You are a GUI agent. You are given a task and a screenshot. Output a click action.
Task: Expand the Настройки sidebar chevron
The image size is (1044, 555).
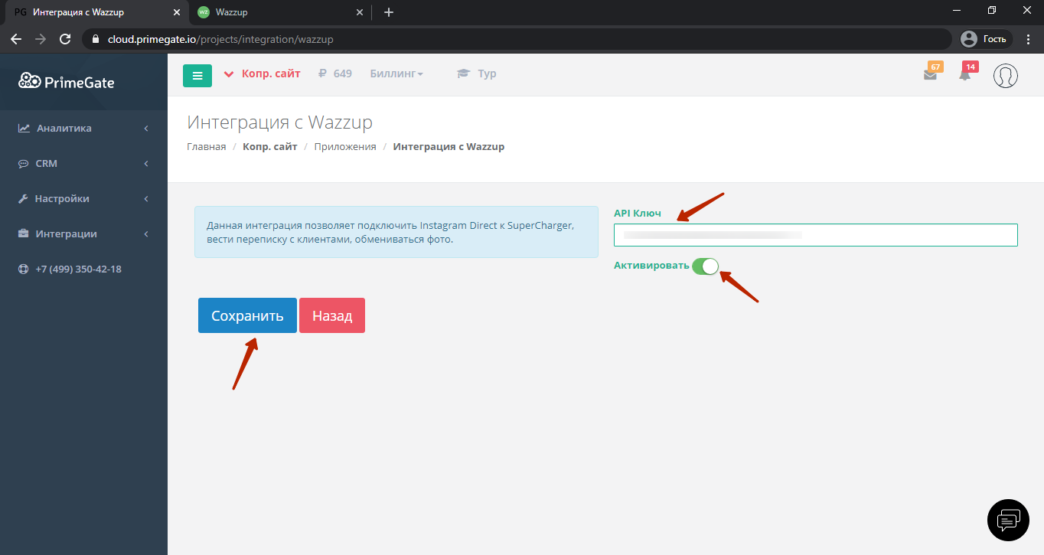pyautogui.click(x=146, y=198)
